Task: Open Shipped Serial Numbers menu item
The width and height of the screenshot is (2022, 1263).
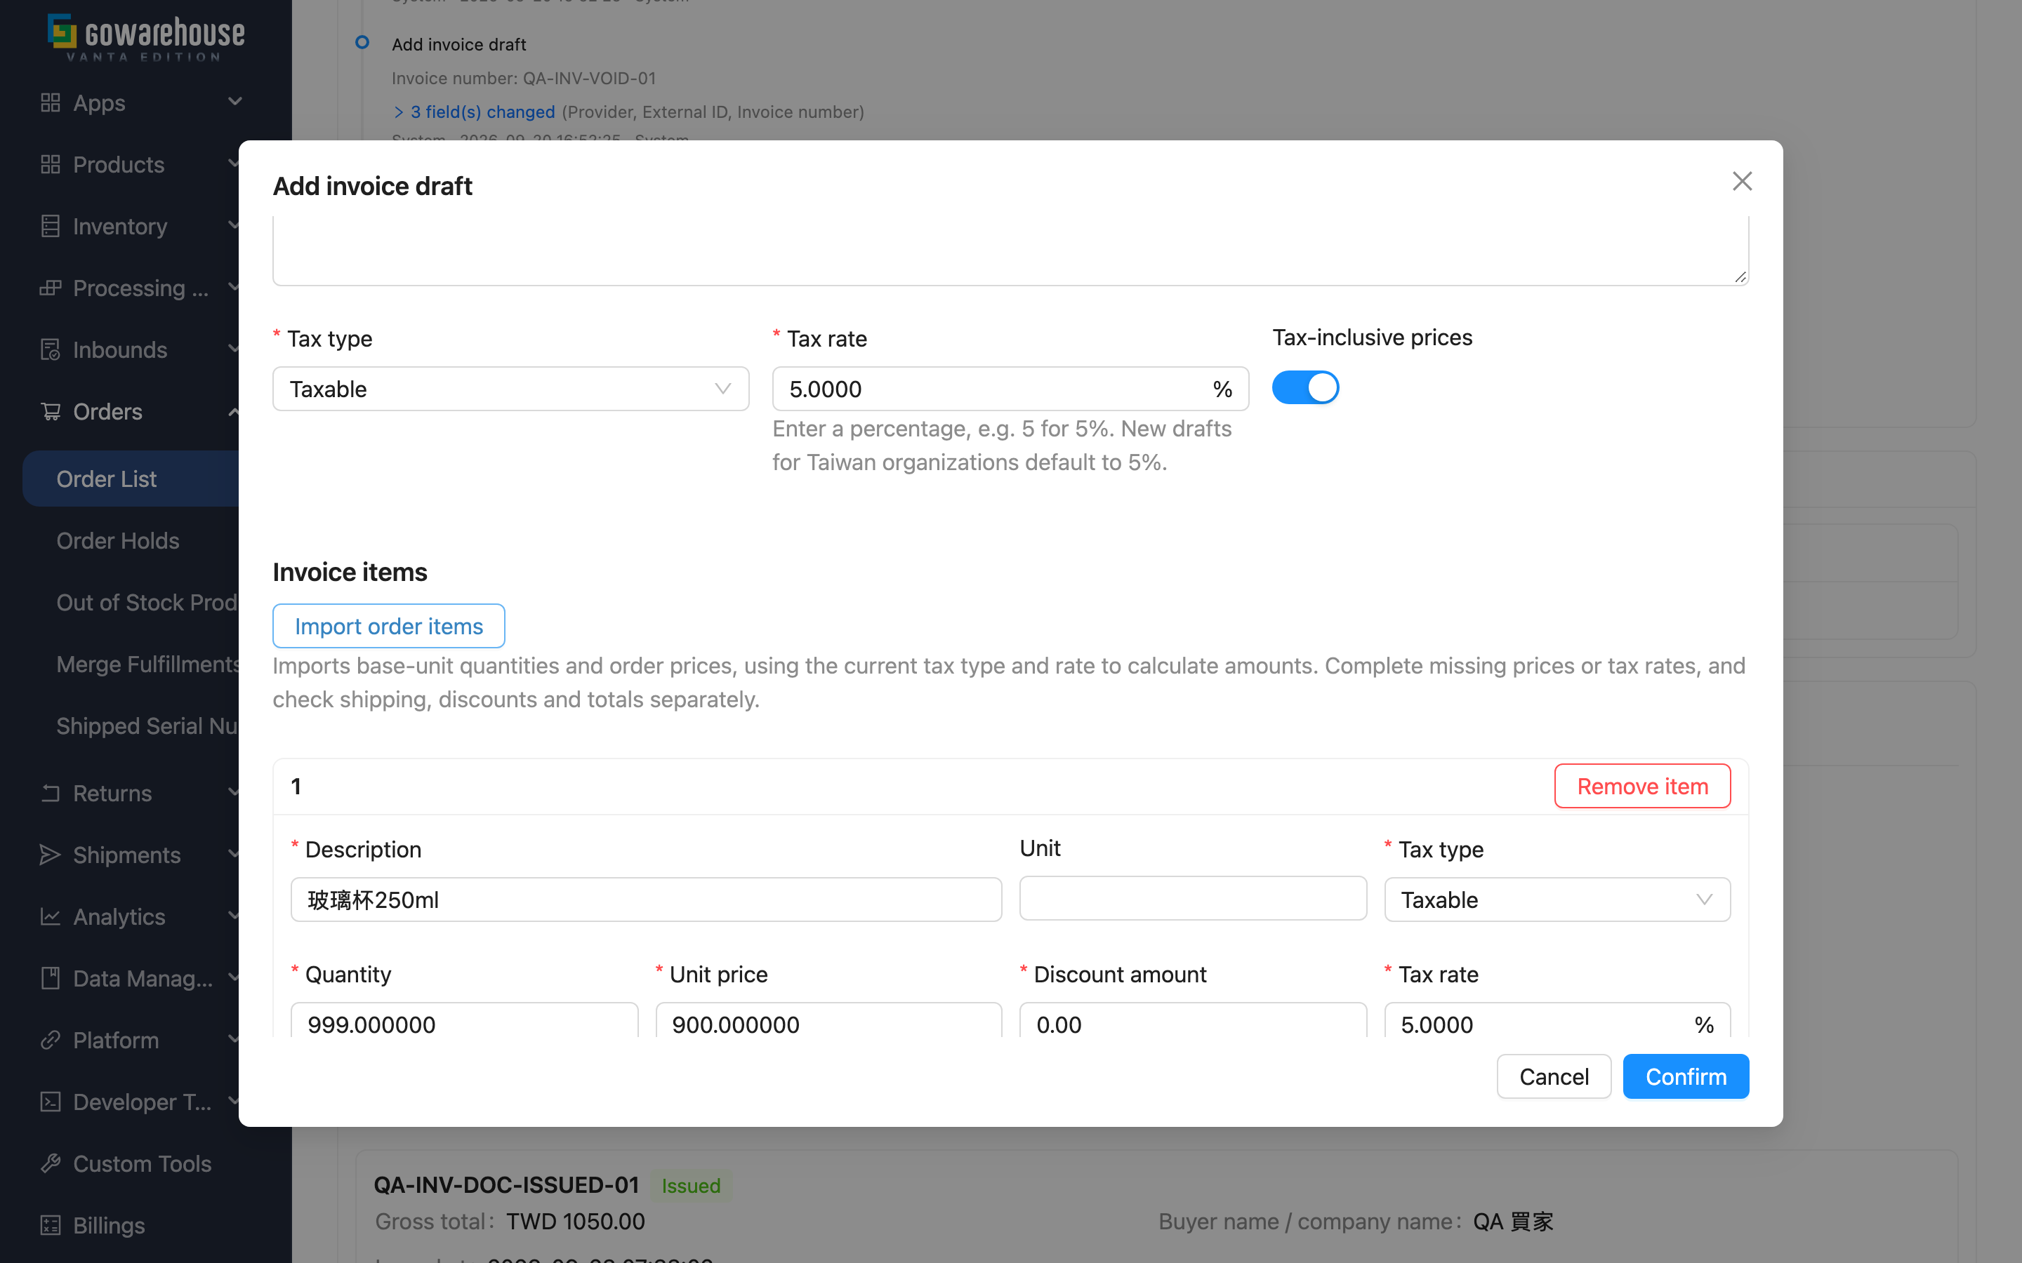Action: (x=147, y=726)
